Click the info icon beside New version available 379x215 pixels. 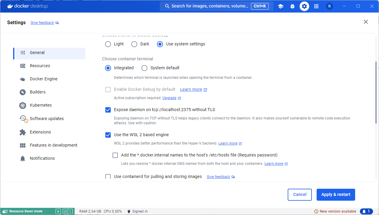pyautogui.click(x=316, y=211)
